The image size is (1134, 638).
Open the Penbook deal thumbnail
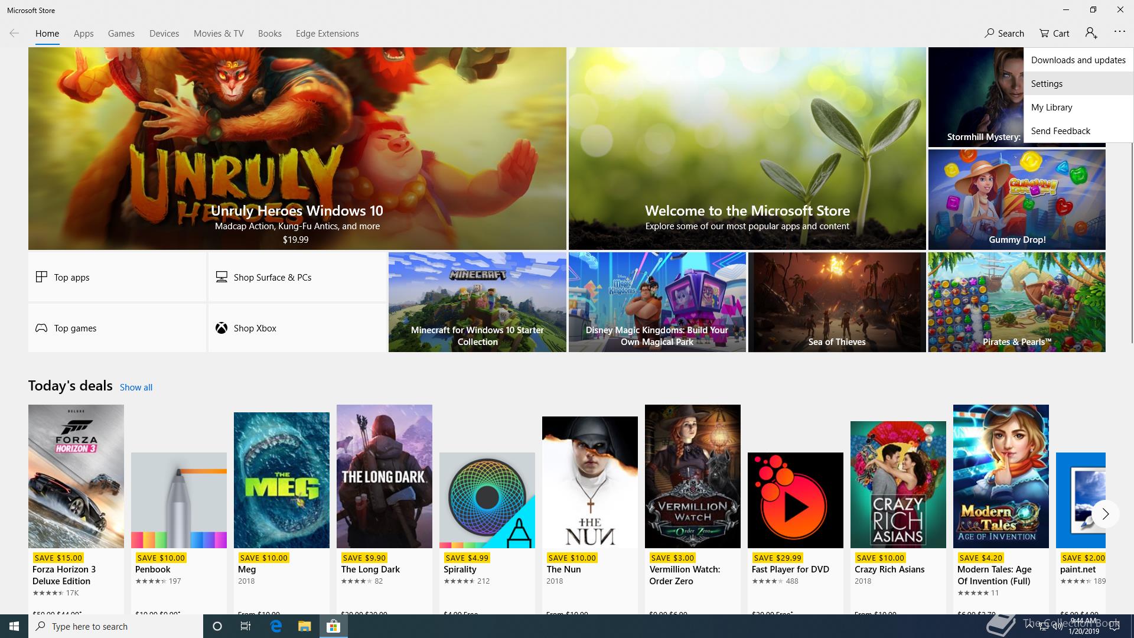tap(179, 500)
